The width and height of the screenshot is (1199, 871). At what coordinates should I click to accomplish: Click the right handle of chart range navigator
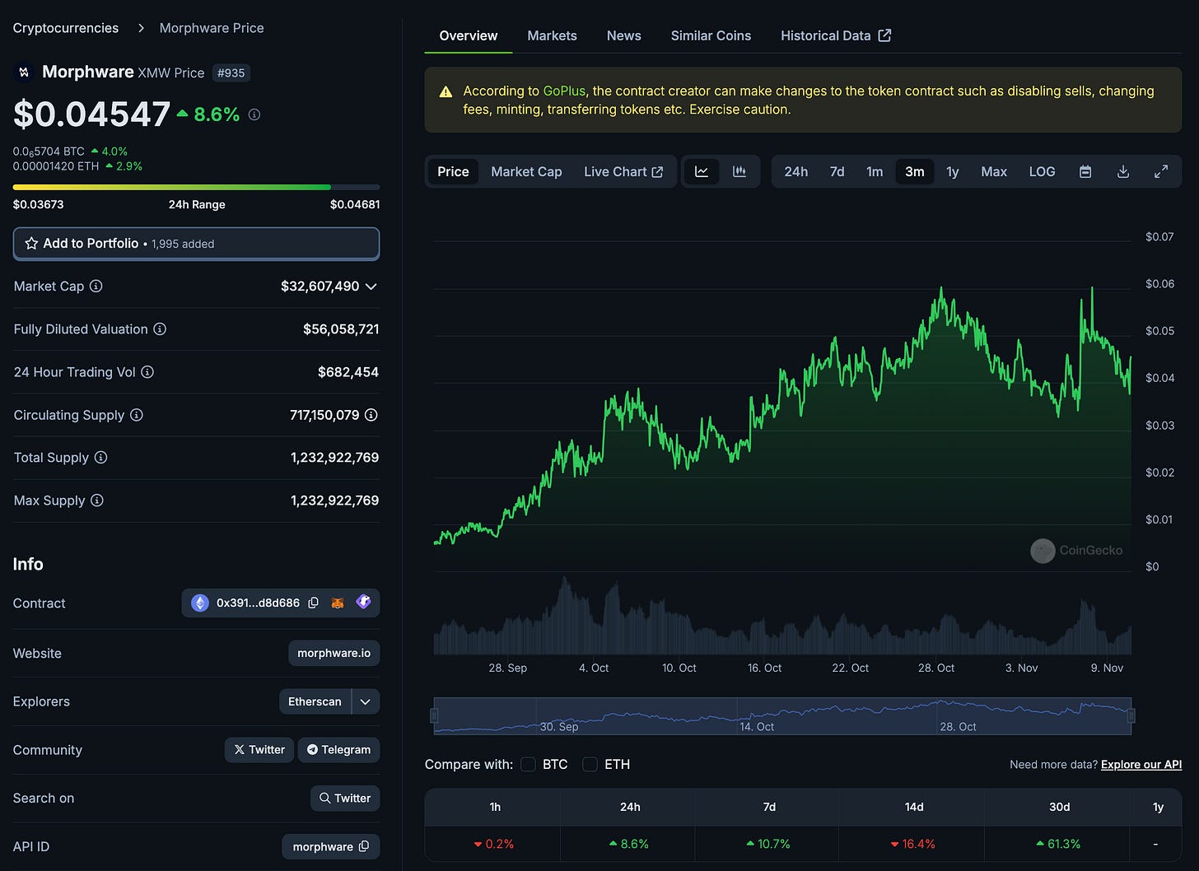click(x=1131, y=715)
